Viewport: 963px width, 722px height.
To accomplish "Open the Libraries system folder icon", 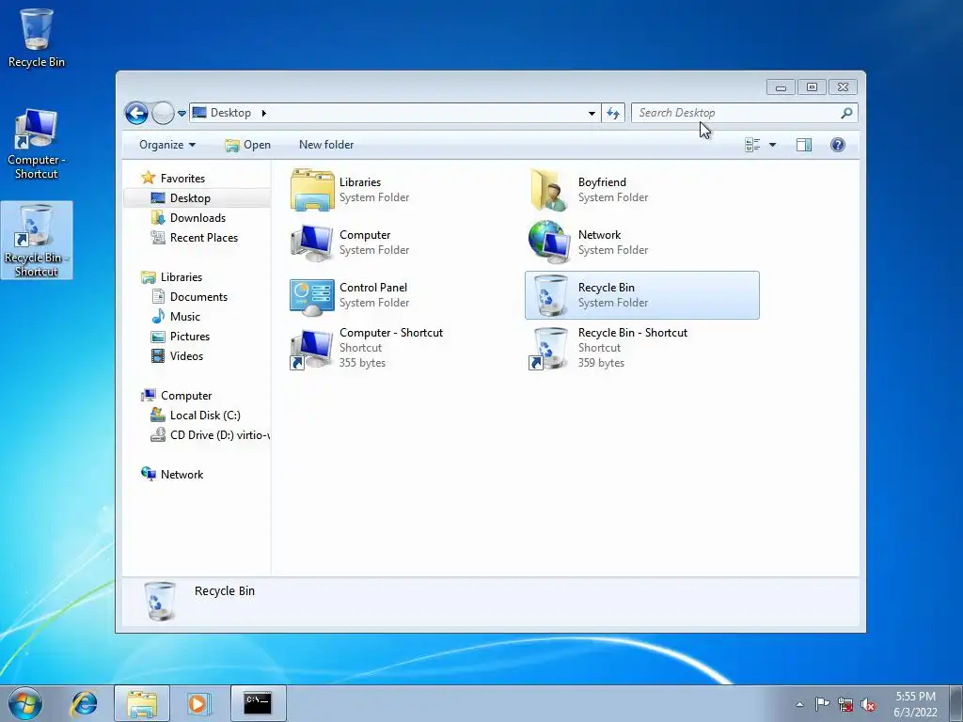I will point(312,190).
